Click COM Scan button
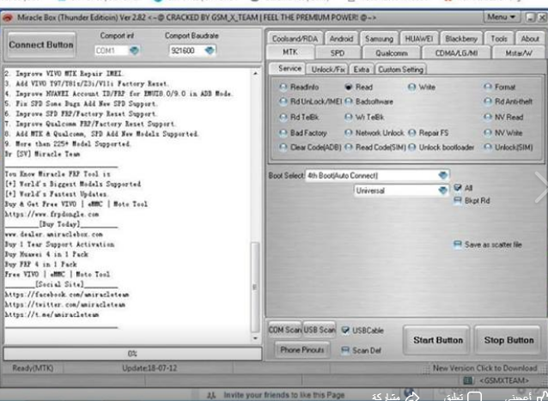This screenshot has width=548, height=401. click(x=284, y=330)
